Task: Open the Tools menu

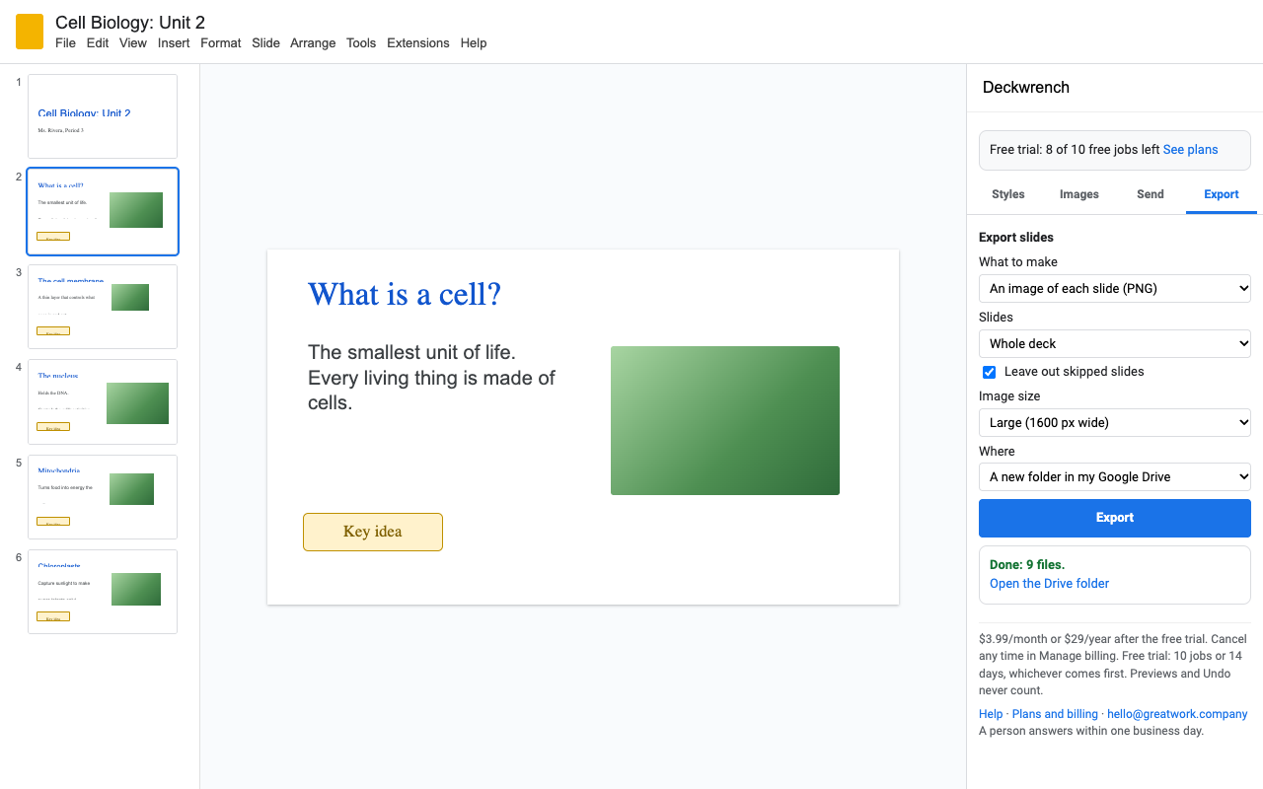Action: (361, 42)
